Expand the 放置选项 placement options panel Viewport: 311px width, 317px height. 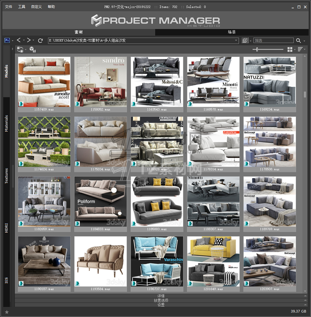[161, 301]
